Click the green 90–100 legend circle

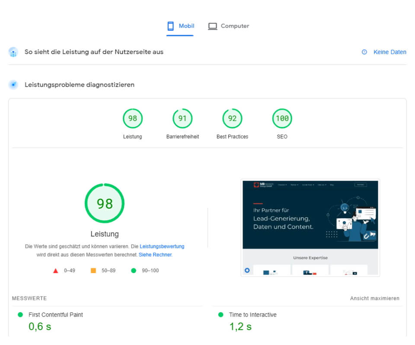134,271
